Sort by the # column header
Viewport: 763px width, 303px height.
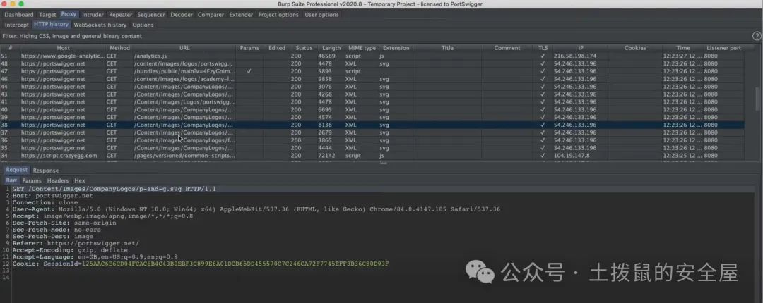pyautogui.click(x=10, y=48)
